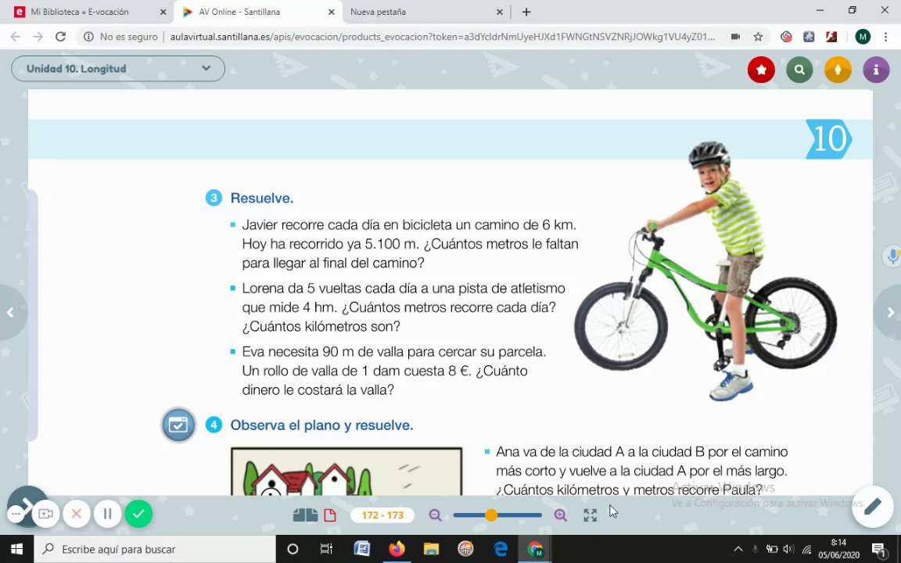Click the unit number 10 badge
This screenshot has width=901, height=563.
click(828, 139)
